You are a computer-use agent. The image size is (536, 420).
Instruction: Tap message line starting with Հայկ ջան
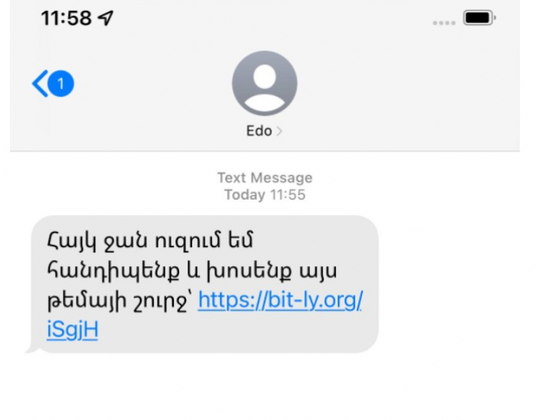tap(150, 241)
